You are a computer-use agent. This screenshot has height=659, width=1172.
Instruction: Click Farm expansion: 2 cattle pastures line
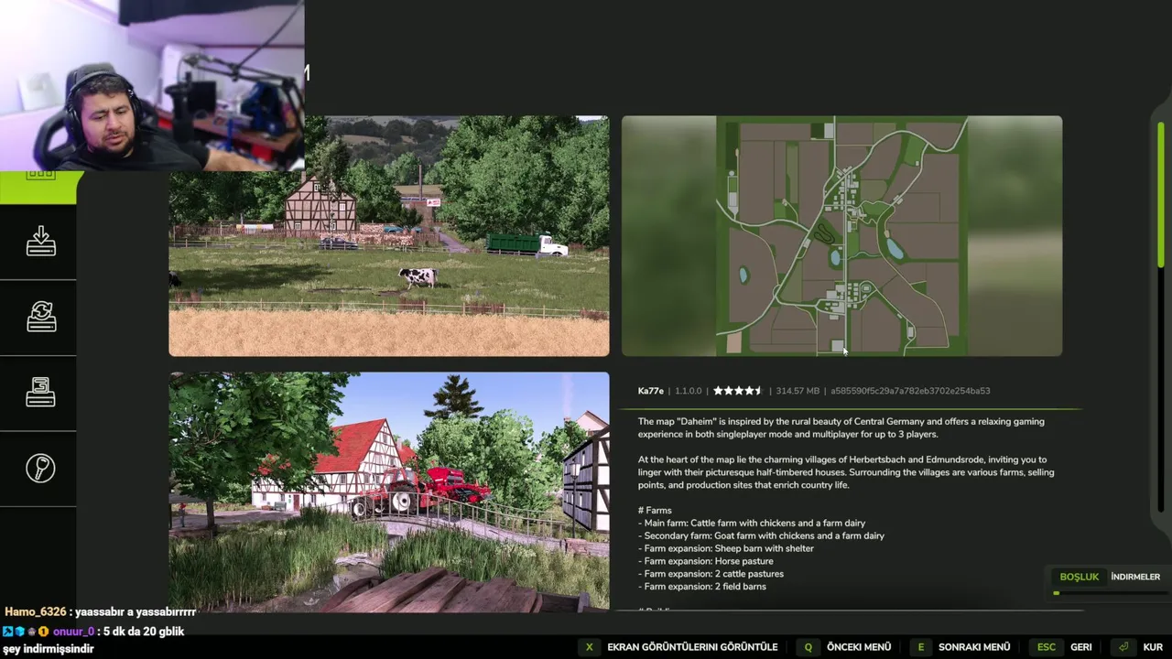711,574
